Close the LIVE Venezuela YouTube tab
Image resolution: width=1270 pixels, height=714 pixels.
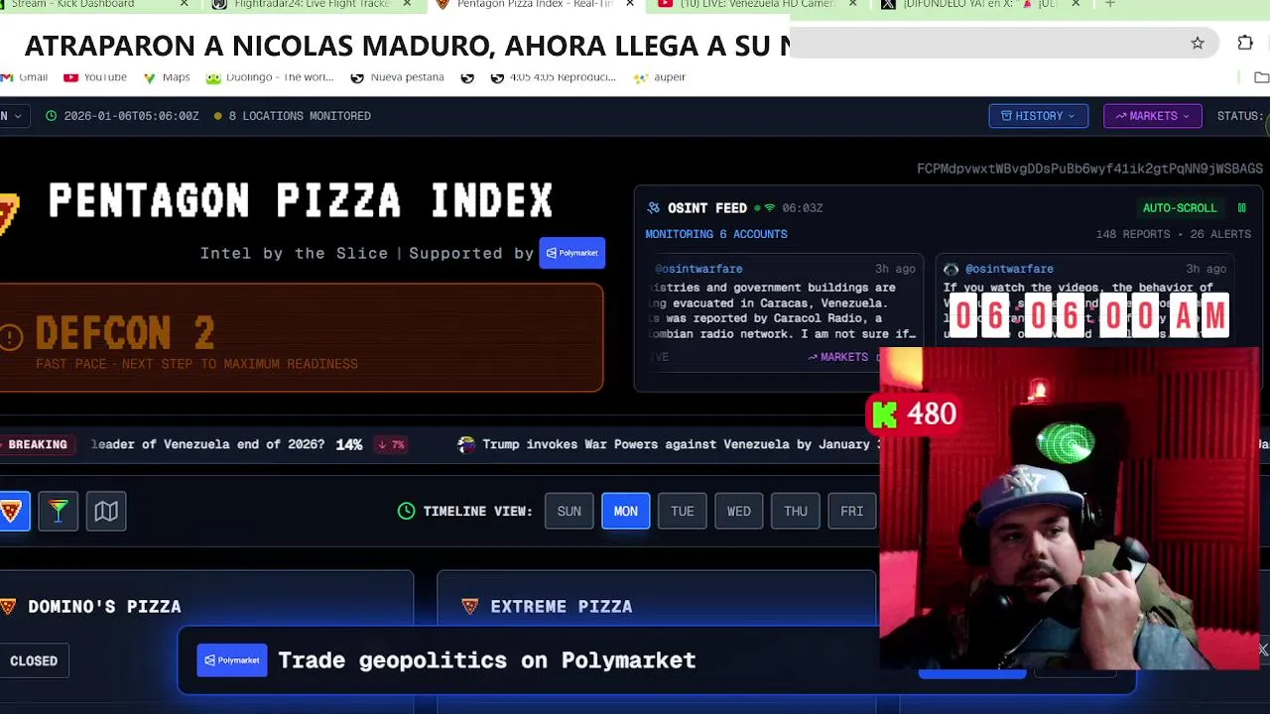tap(851, 5)
